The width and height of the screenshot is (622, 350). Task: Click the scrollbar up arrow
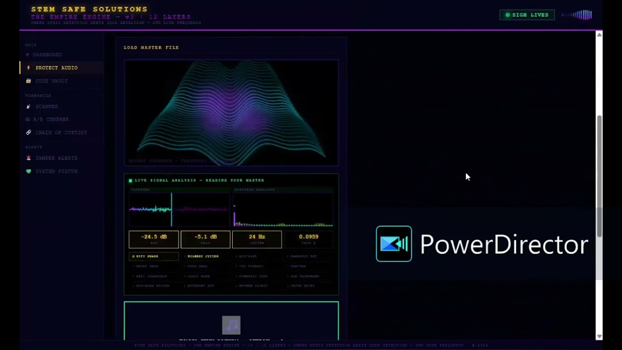coord(599,35)
